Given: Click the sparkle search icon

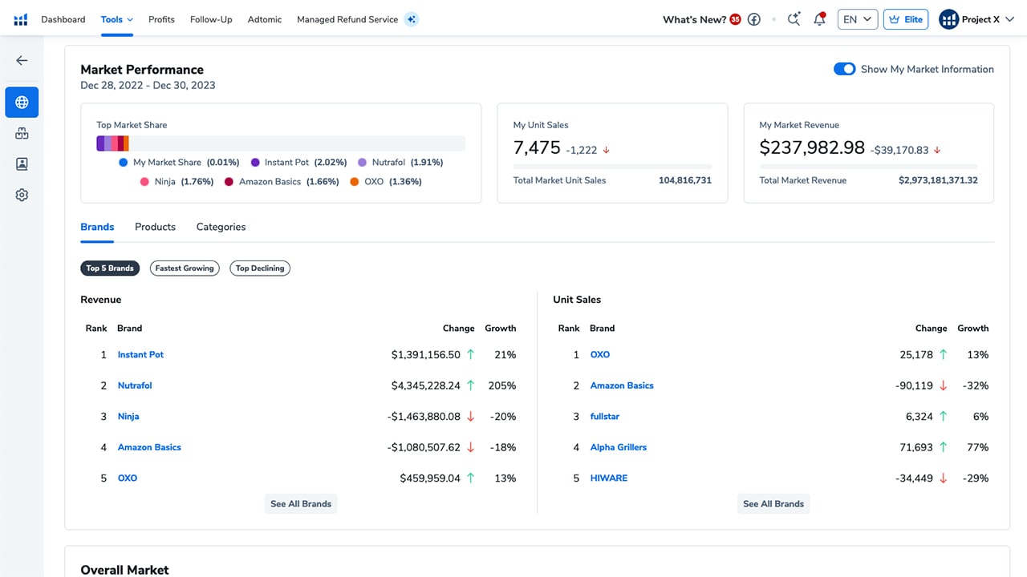Looking at the screenshot, I should pyautogui.click(x=794, y=19).
